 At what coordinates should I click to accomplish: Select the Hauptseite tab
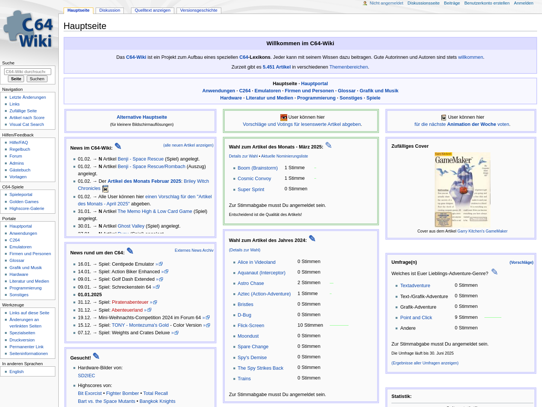tap(78, 10)
